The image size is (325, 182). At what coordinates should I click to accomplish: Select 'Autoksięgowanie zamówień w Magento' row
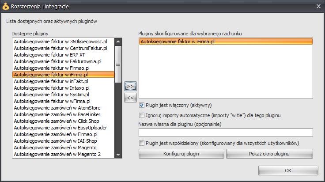coord(63,148)
